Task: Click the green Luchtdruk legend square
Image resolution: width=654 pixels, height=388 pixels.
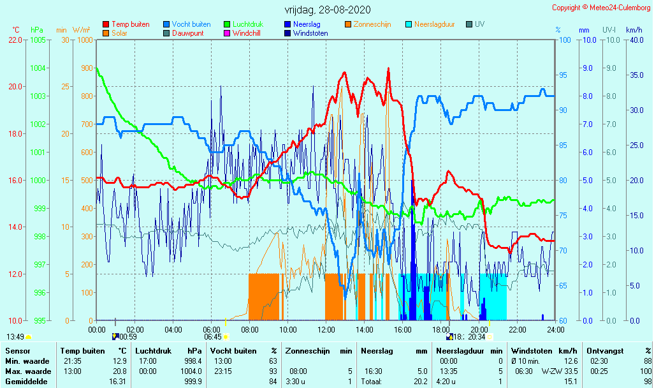Action: click(x=227, y=25)
